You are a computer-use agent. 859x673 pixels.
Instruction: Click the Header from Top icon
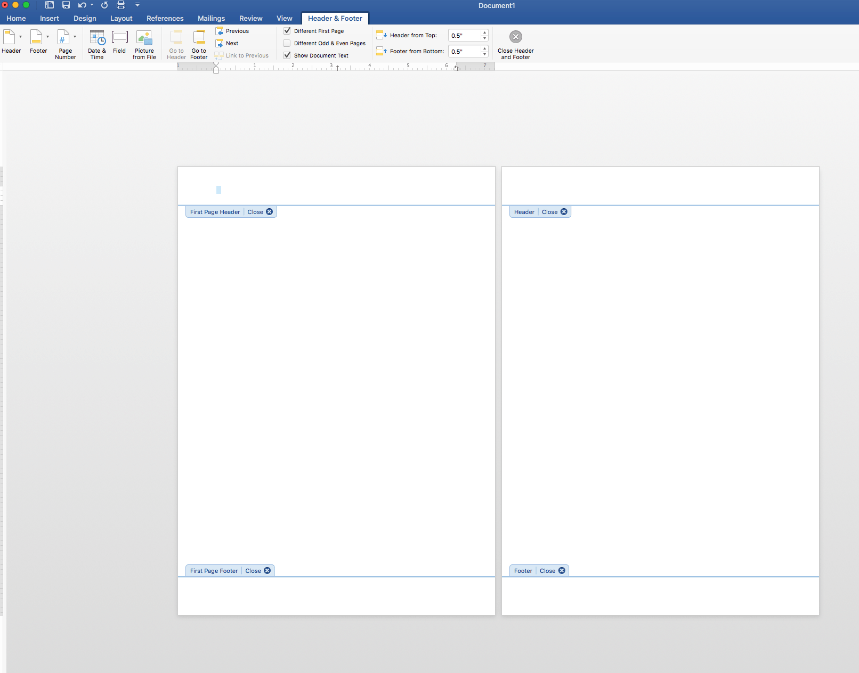381,35
